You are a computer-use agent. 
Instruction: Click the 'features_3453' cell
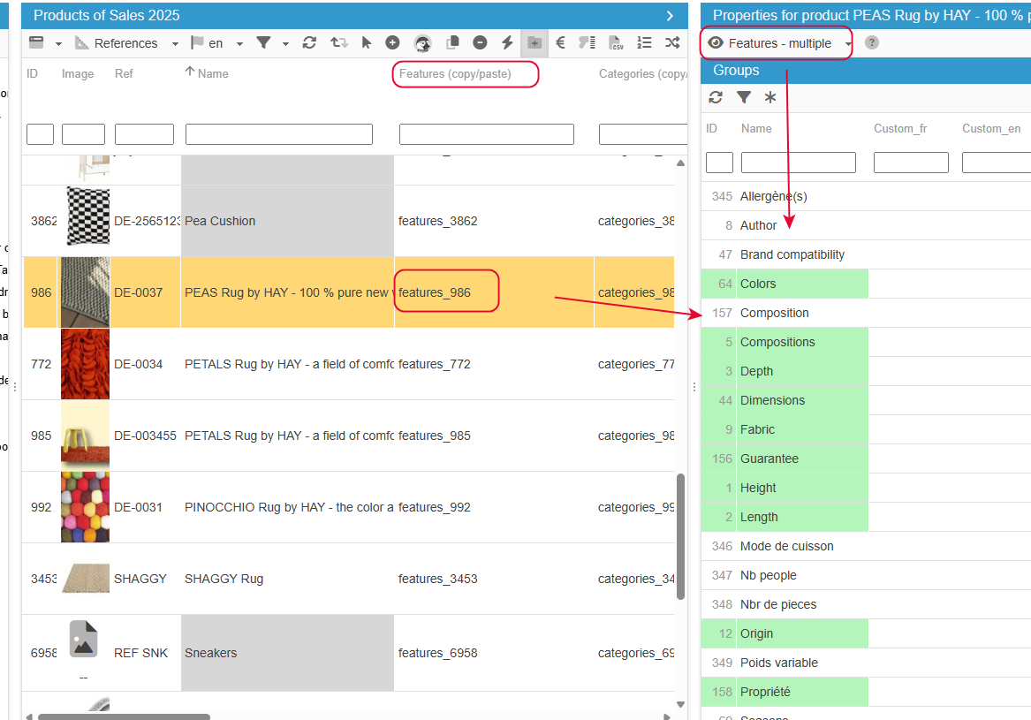pos(494,579)
